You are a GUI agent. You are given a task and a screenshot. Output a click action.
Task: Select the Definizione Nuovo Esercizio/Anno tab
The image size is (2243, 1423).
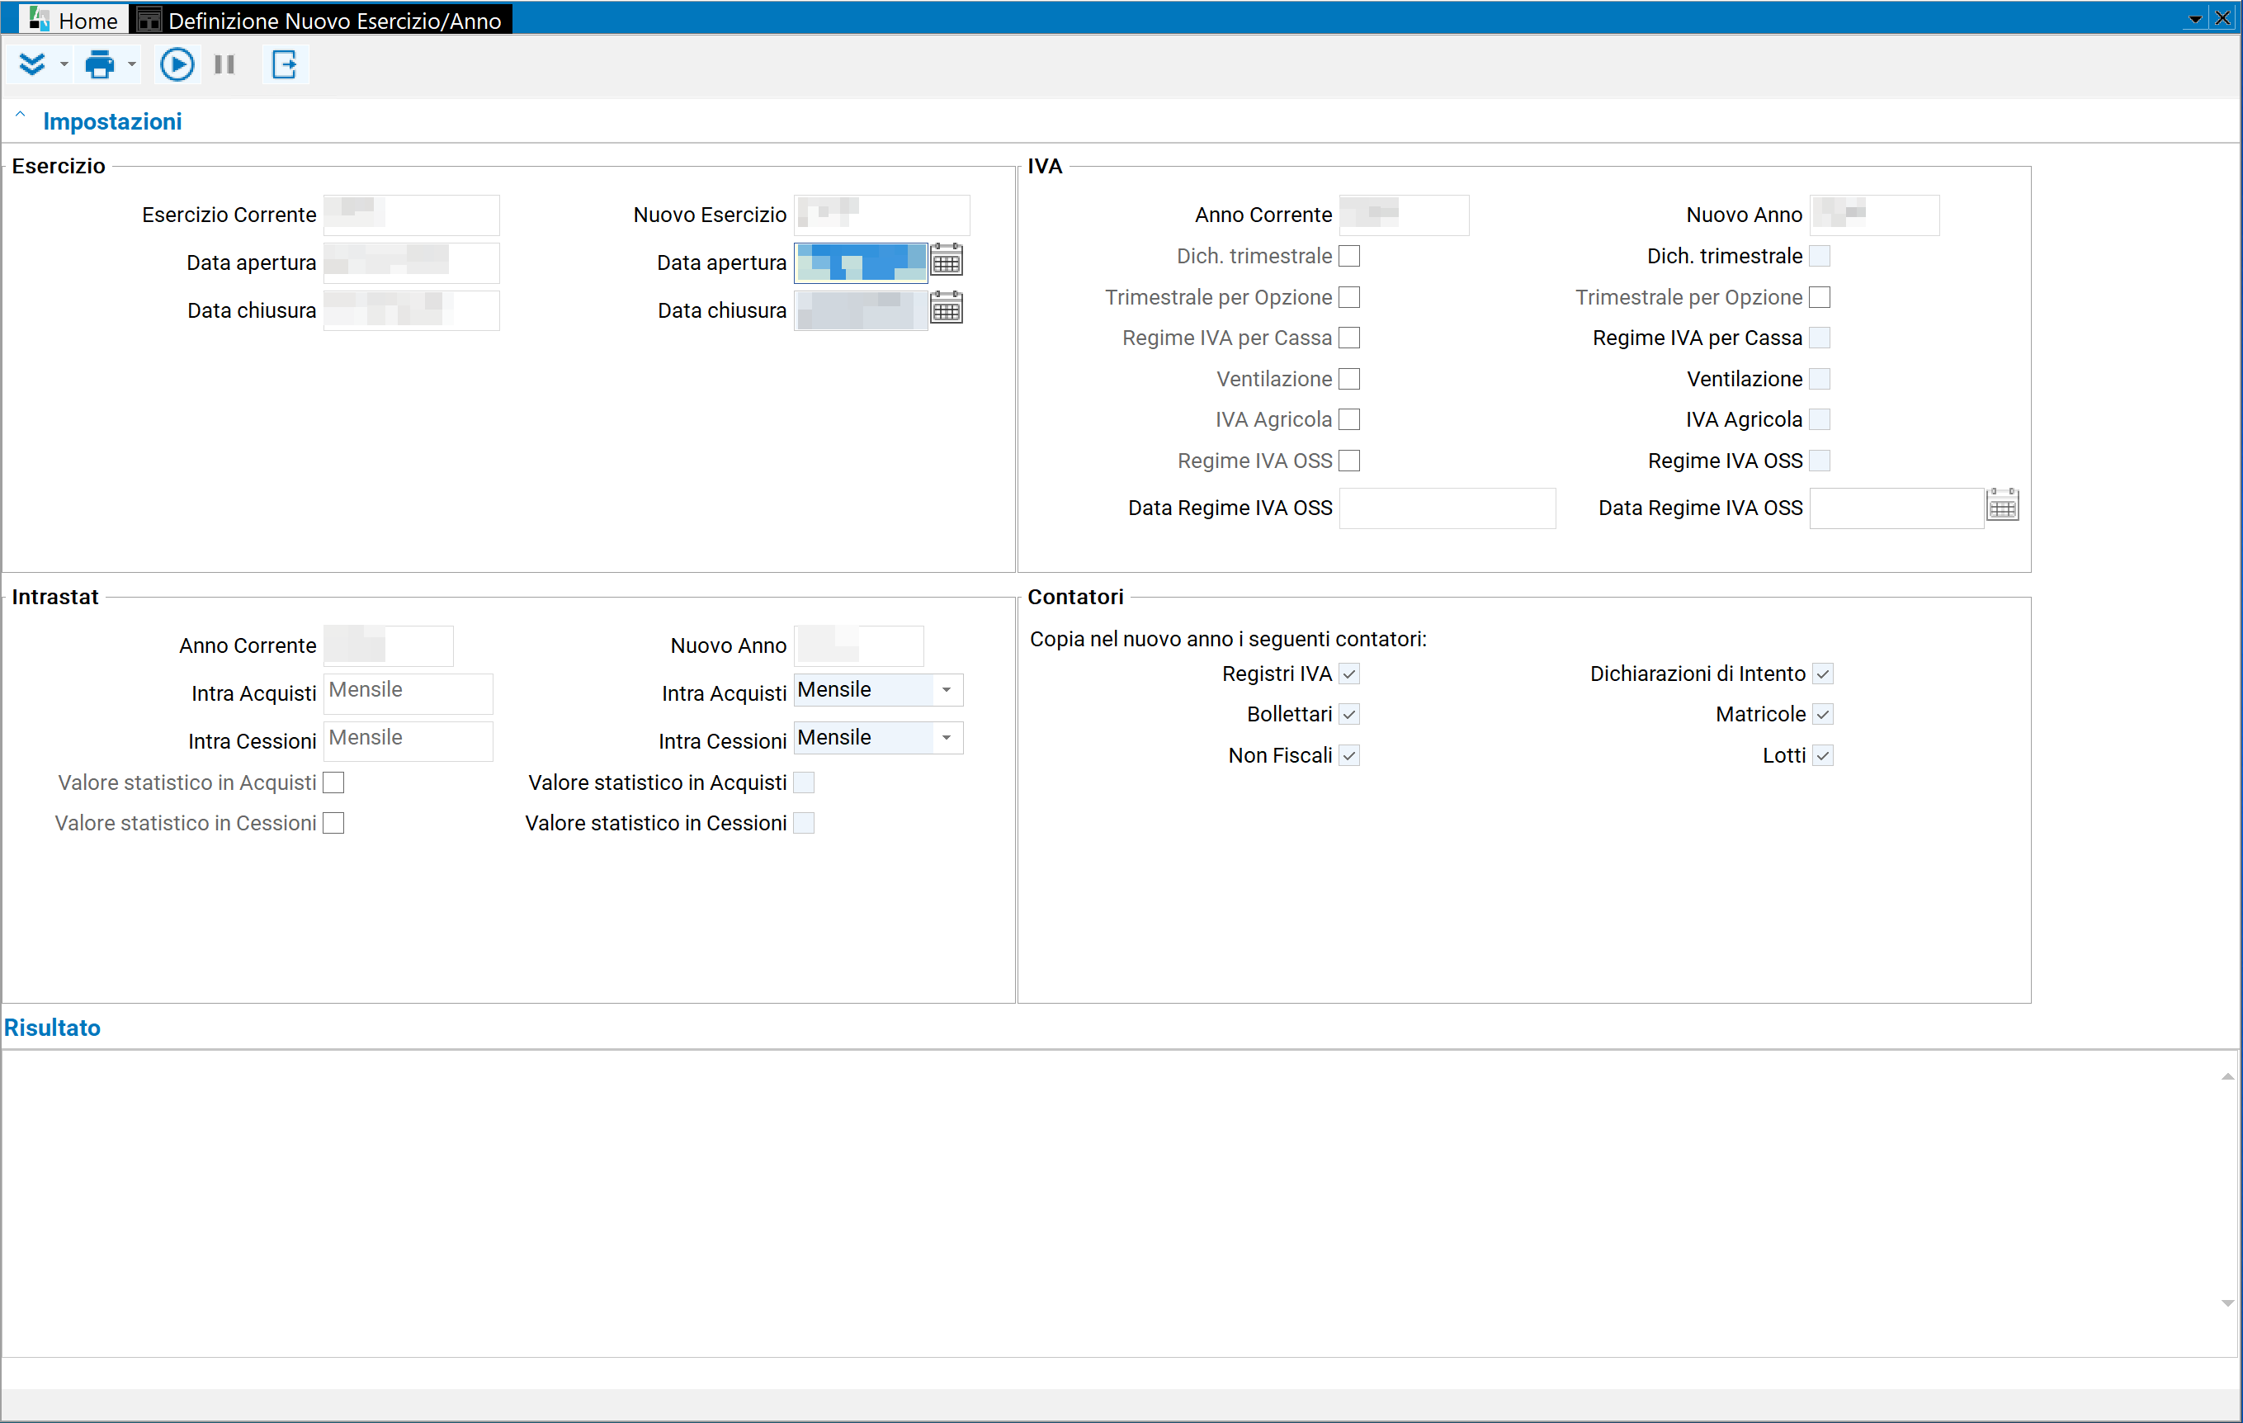coord(321,20)
